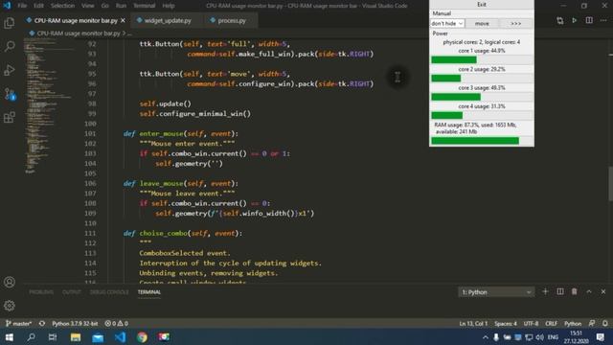Close the CPU-RAM usage monitor bar.py tab
613x345 pixels.
coord(124,20)
